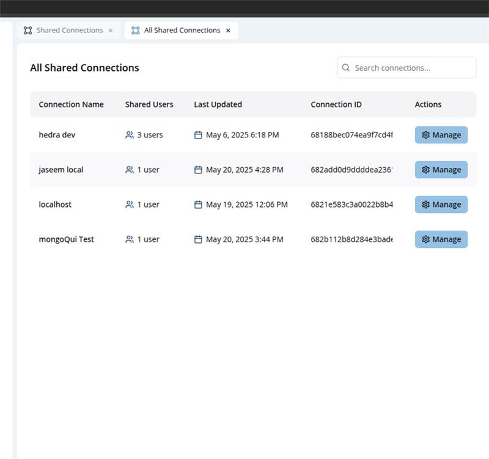Open Manage for the localhost connection

[x=441, y=204]
